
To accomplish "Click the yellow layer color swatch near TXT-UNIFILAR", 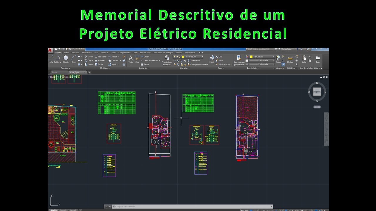I will [183, 57].
